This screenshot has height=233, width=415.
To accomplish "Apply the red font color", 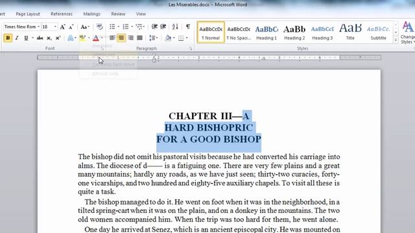I will tap(96, 38).
